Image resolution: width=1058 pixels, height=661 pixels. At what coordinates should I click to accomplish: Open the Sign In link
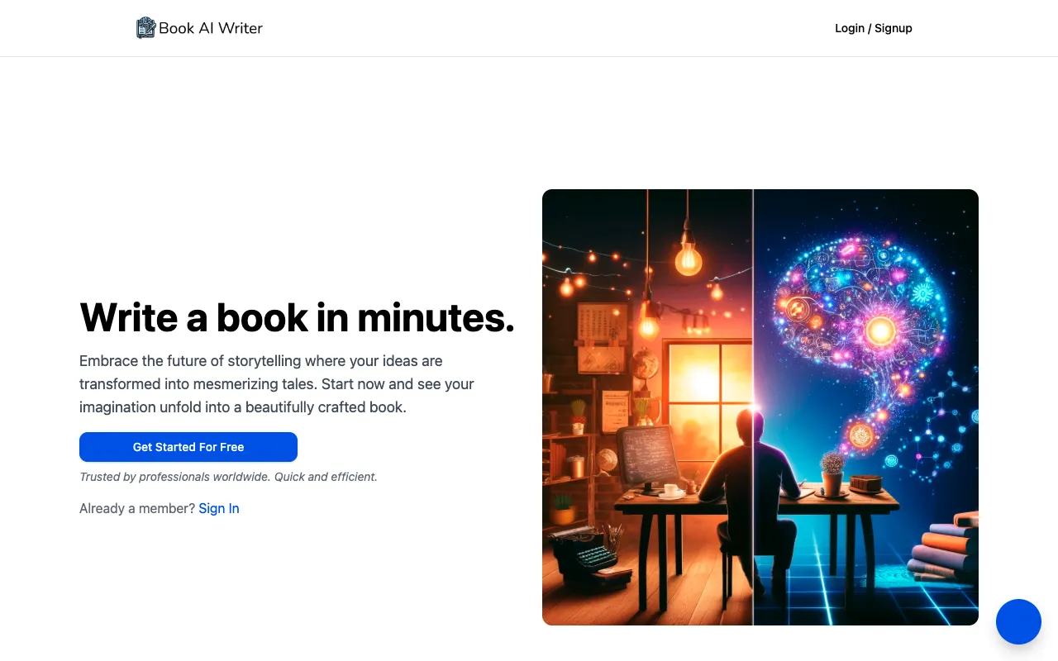point(218,508)
